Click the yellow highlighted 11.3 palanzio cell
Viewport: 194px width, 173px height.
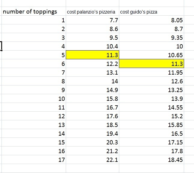coord(92,55)
